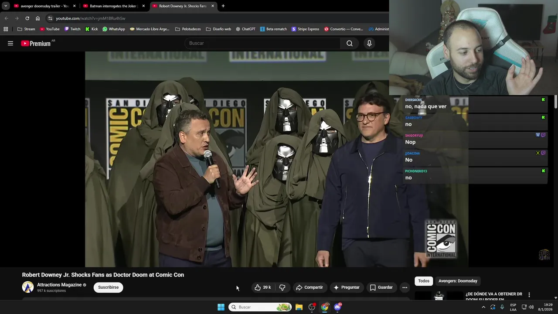Close the avenger doomsday trailer tab

tap(74, 6)
